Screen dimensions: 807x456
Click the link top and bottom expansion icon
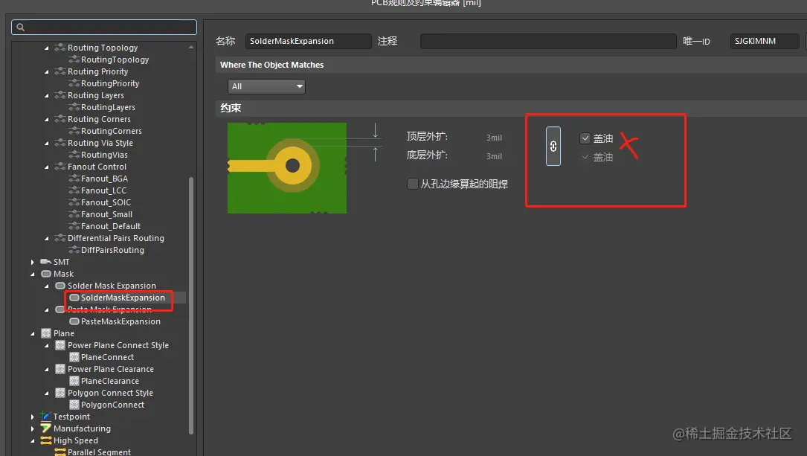pyautogui.click(x=553, y=146)
